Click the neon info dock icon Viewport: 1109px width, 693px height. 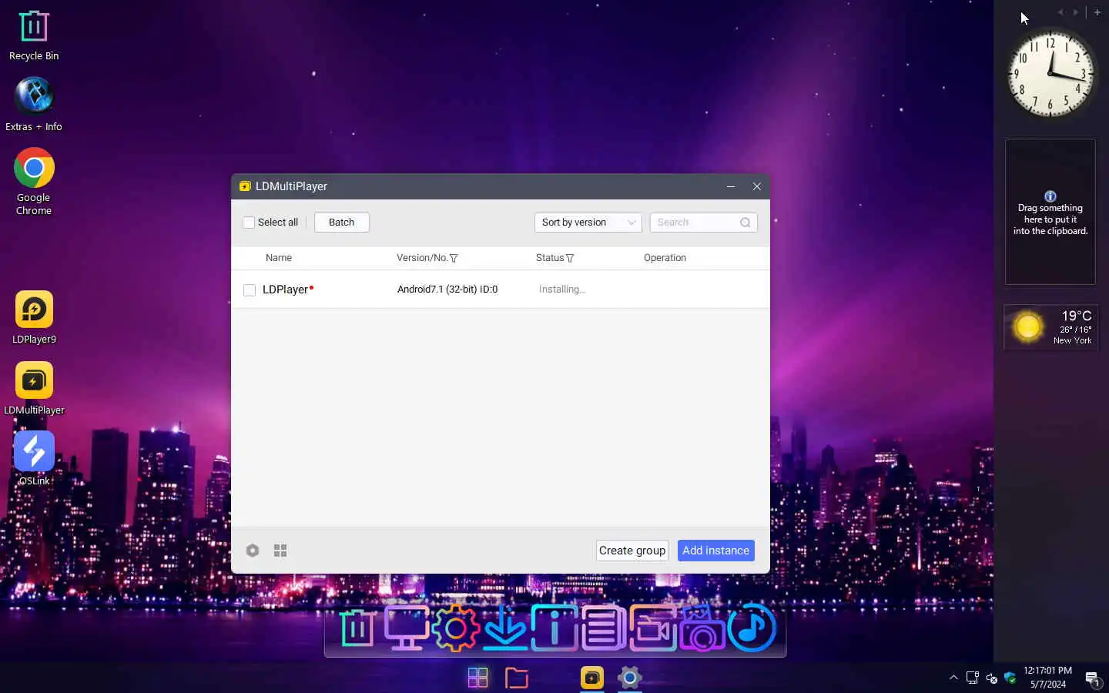(x=554, y=628)
